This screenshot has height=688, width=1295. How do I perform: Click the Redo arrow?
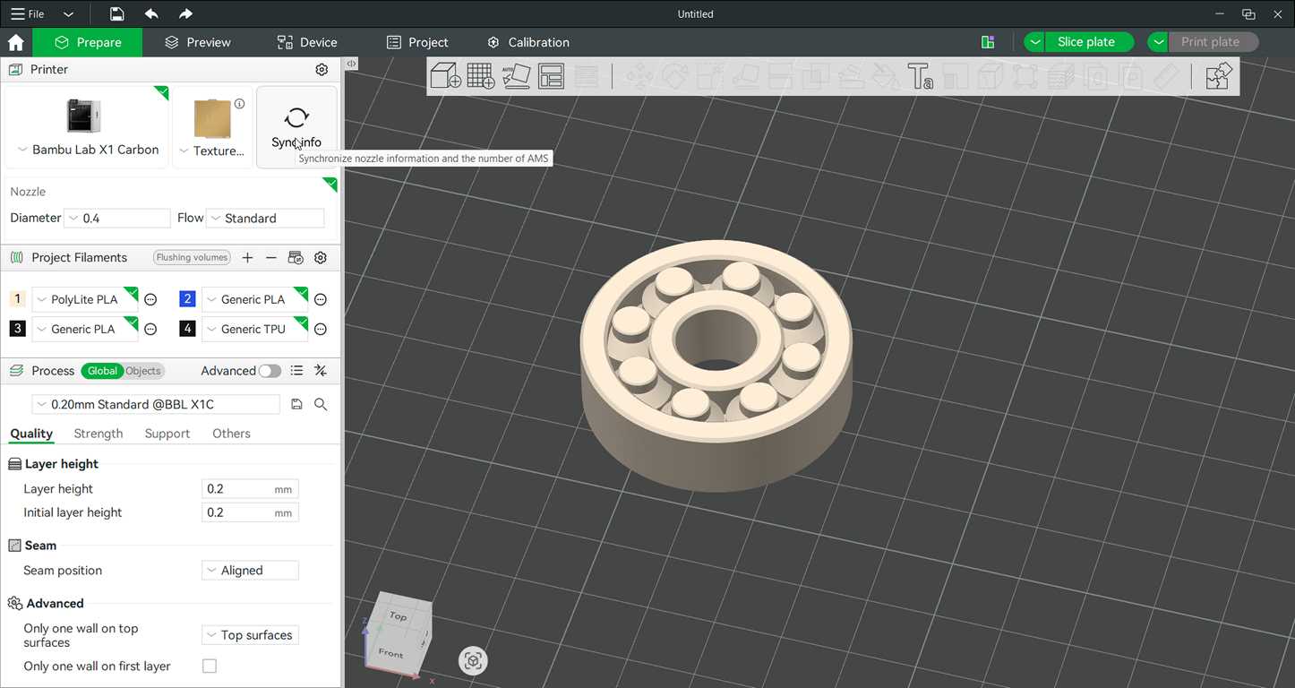[185, 13]
